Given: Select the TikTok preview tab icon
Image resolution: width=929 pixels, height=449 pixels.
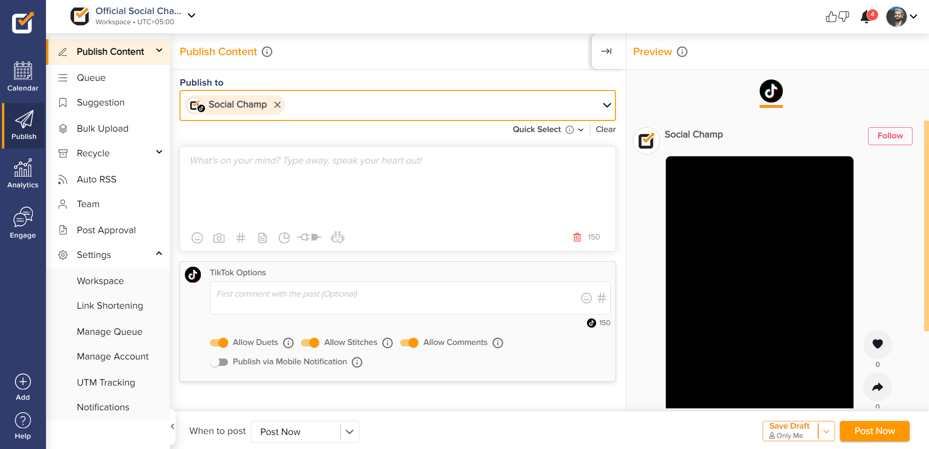Looking at the screenshot, I should (771, 91).
